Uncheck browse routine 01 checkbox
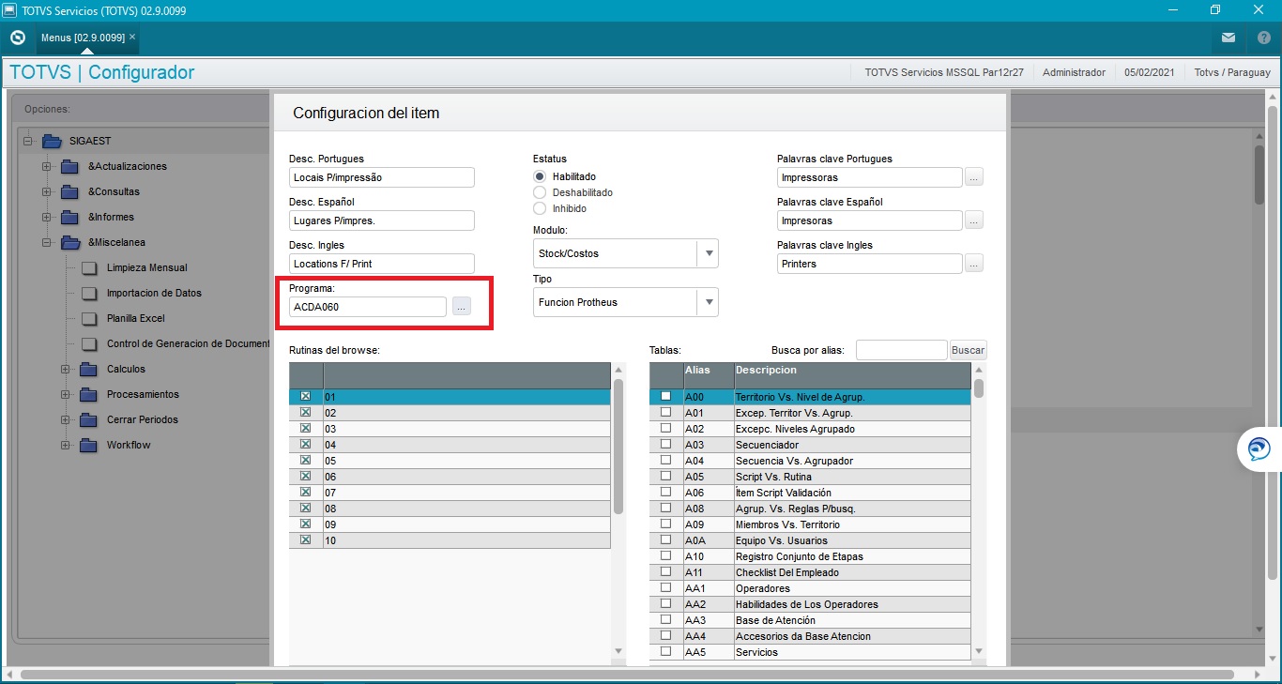Screen dimensions: 1282x684 pyautogui.click(x=305, y=397)
